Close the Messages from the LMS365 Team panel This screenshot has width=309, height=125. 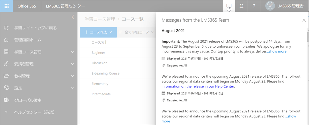pos(304,20)
